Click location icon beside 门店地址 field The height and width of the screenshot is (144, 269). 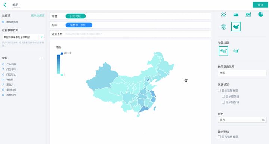coord(3,74)
